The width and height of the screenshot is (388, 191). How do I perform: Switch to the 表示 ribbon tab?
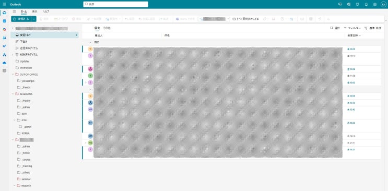(x=34, y=11)
